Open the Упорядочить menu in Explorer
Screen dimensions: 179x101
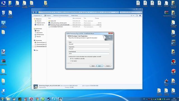(37, 15)
